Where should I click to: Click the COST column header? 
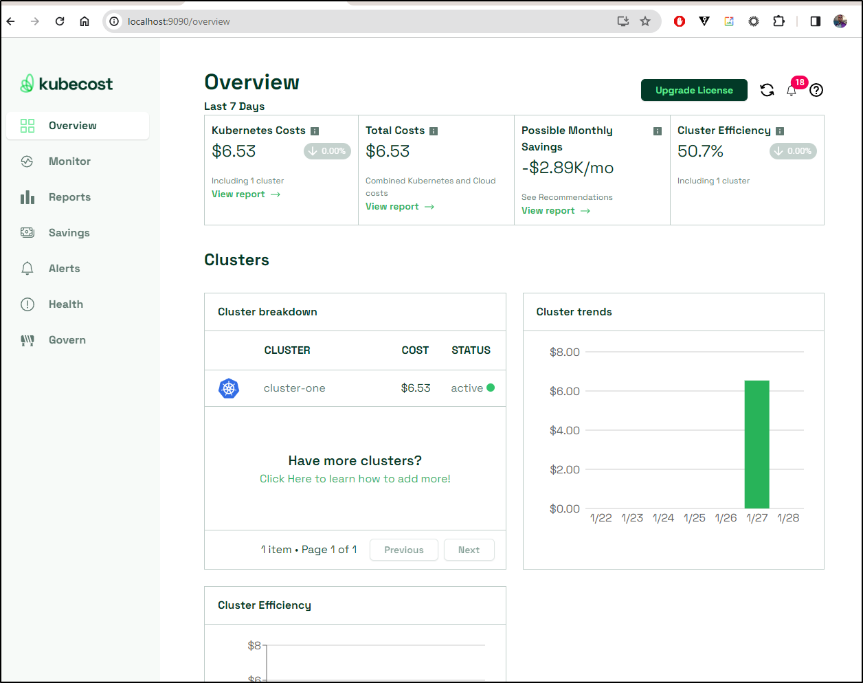coord(415,350)
